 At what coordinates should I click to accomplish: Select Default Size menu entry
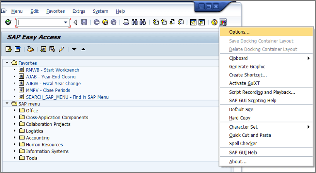[266, 110]
